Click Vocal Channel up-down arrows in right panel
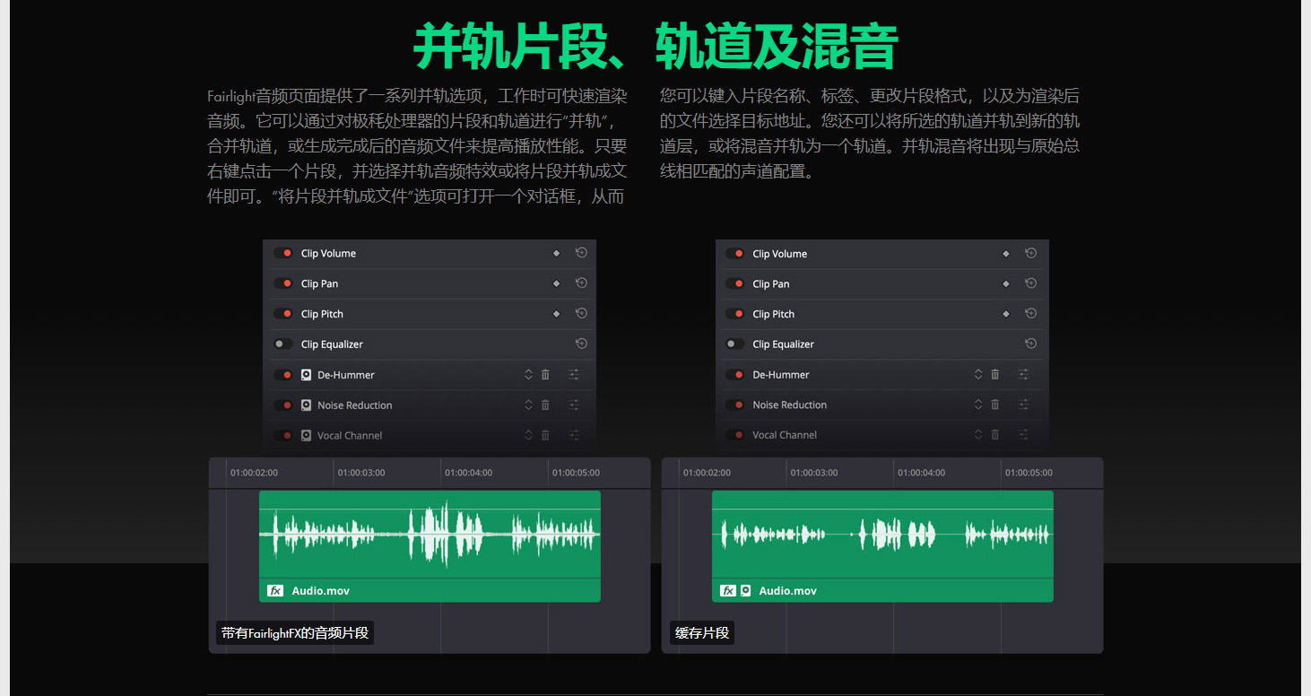1311x696 pixels. [978, 435]
